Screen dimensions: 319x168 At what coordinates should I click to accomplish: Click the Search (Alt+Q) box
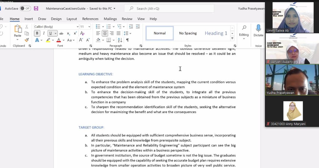tap(169, 9)
